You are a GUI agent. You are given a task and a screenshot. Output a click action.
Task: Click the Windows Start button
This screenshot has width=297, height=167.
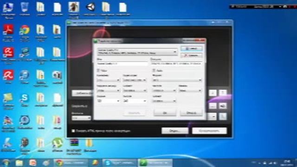[6, 163]
